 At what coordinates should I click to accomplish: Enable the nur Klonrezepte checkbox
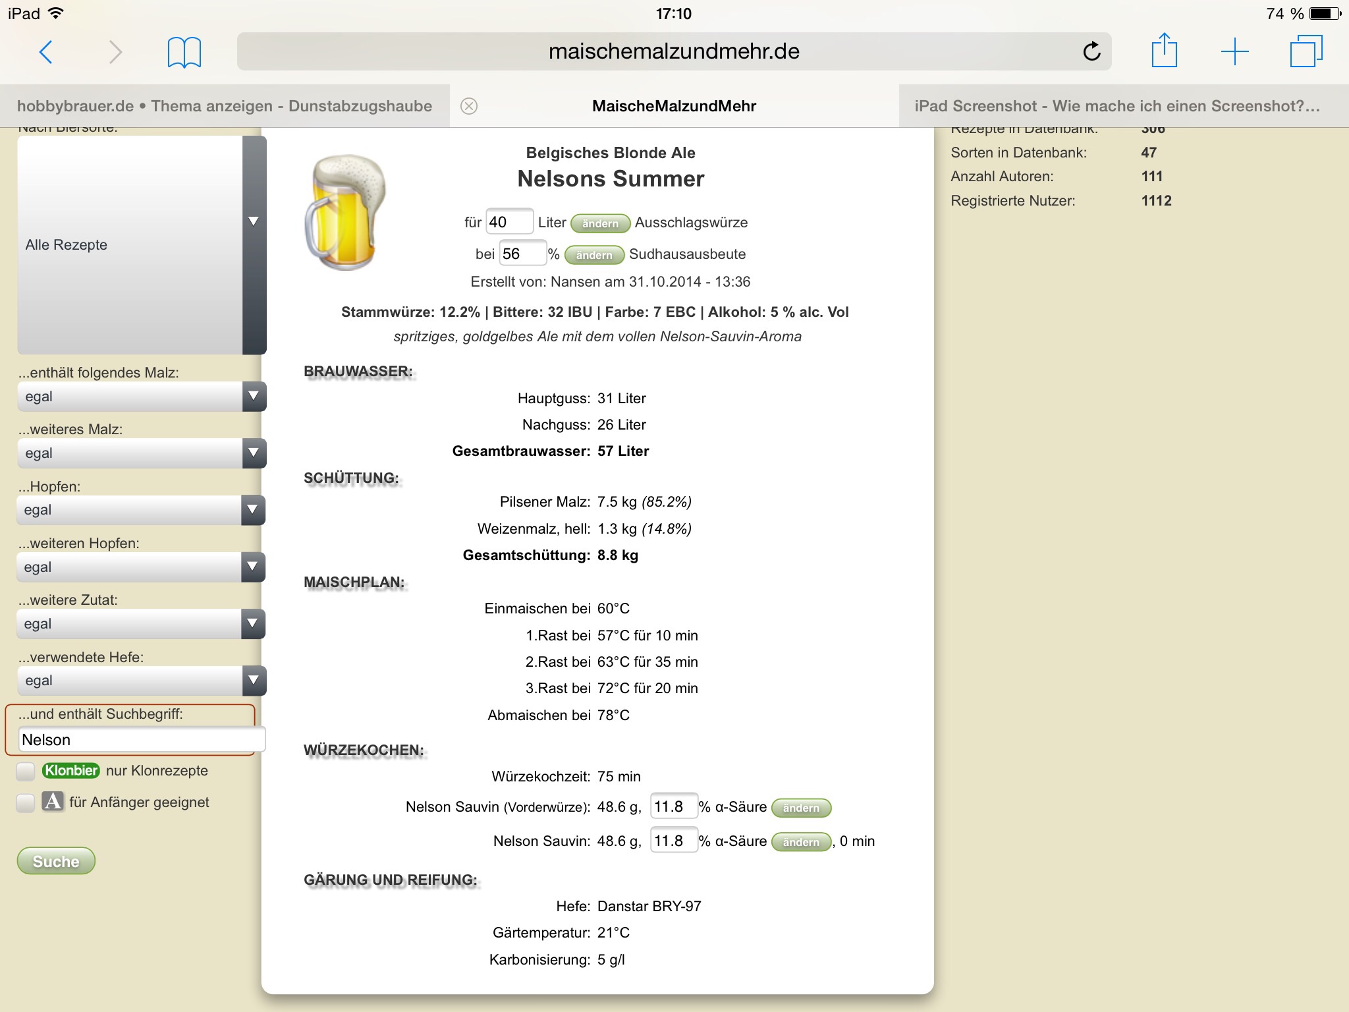coord(26,771)
